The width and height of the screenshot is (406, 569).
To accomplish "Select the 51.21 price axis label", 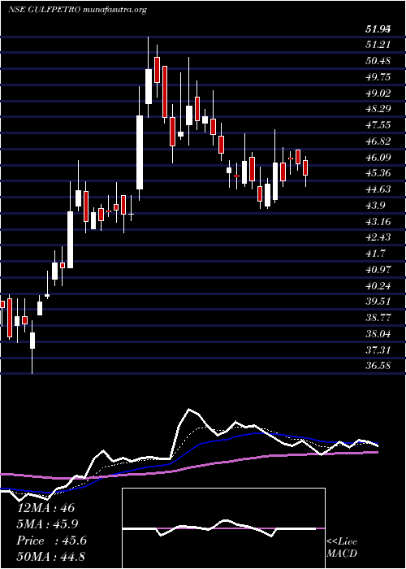I will point(378,44).
